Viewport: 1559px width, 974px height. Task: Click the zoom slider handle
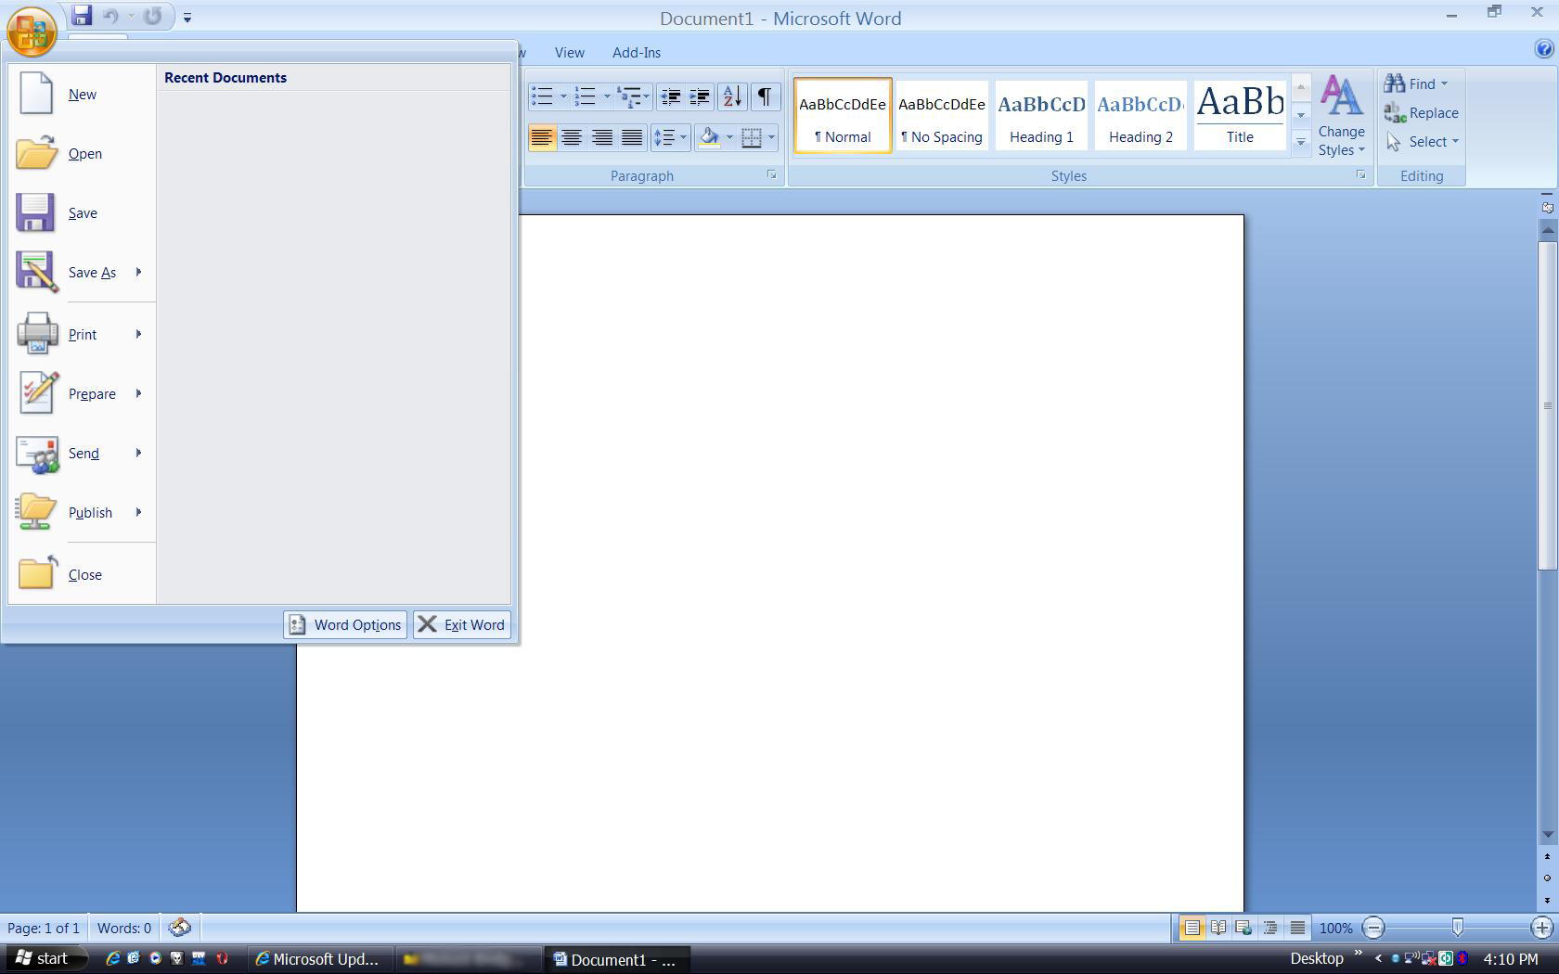[x=1458, y=928]
